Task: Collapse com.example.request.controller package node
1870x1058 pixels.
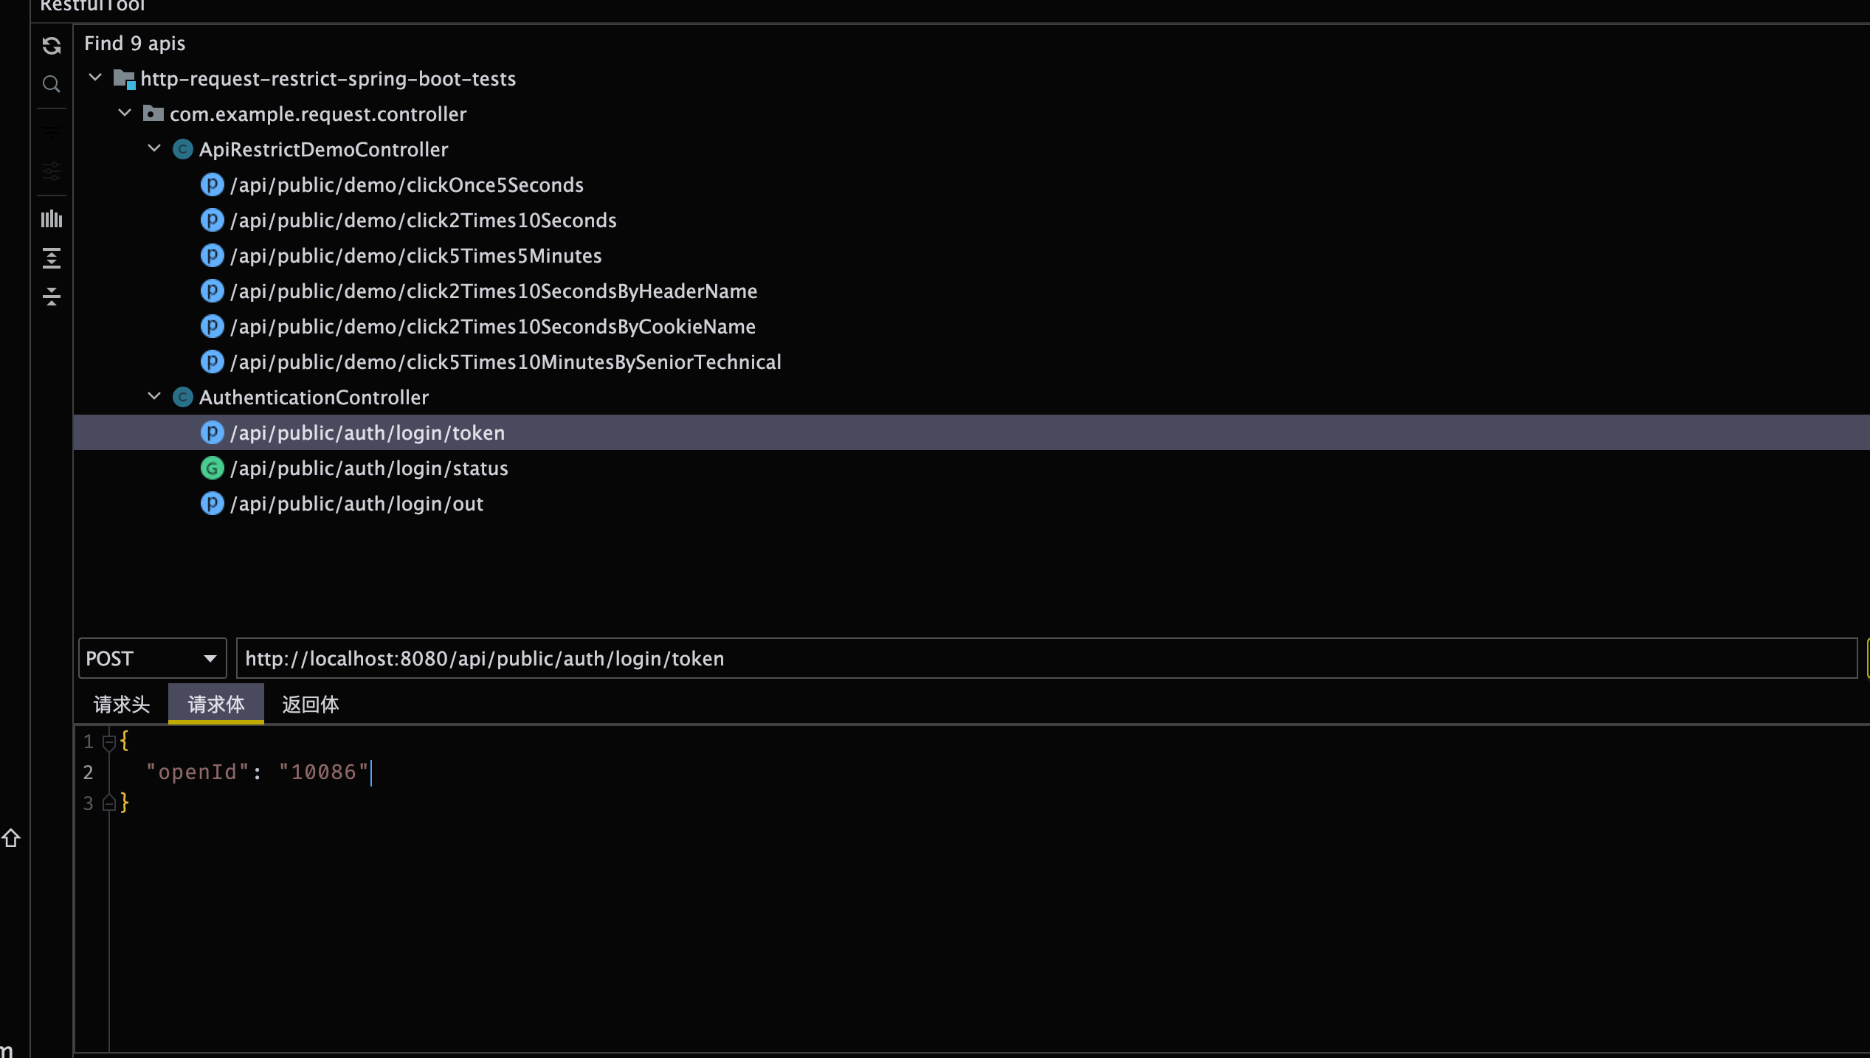Action: click(x=125, y=113)
